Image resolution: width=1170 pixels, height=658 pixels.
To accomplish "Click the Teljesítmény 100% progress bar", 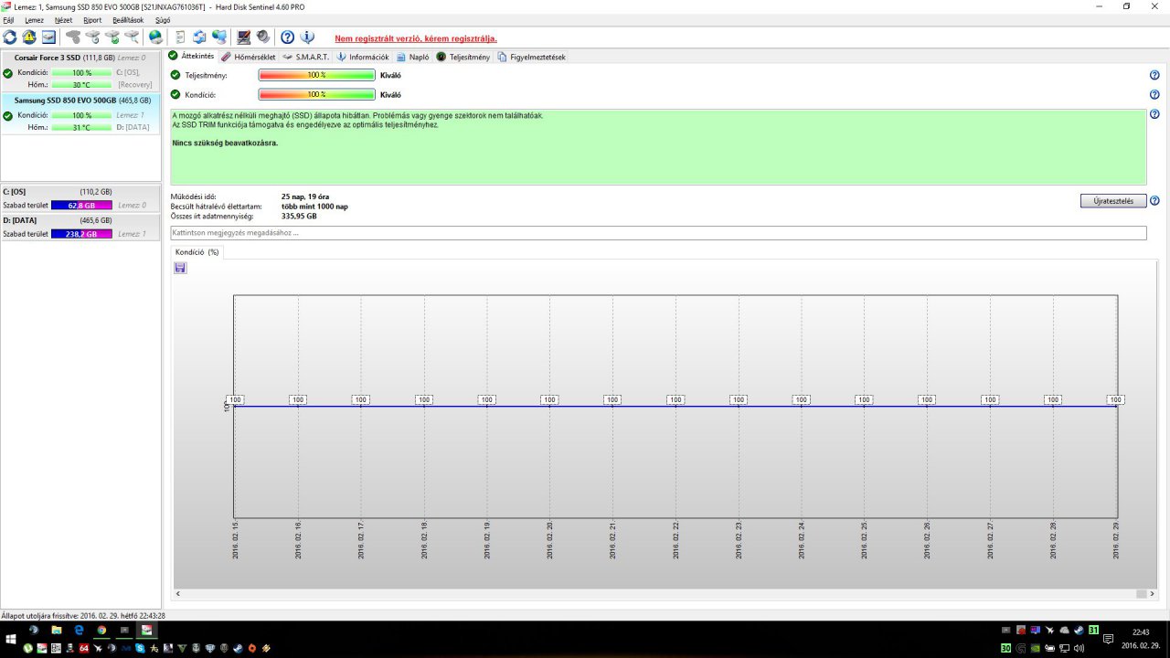I will tap(316, 76).
